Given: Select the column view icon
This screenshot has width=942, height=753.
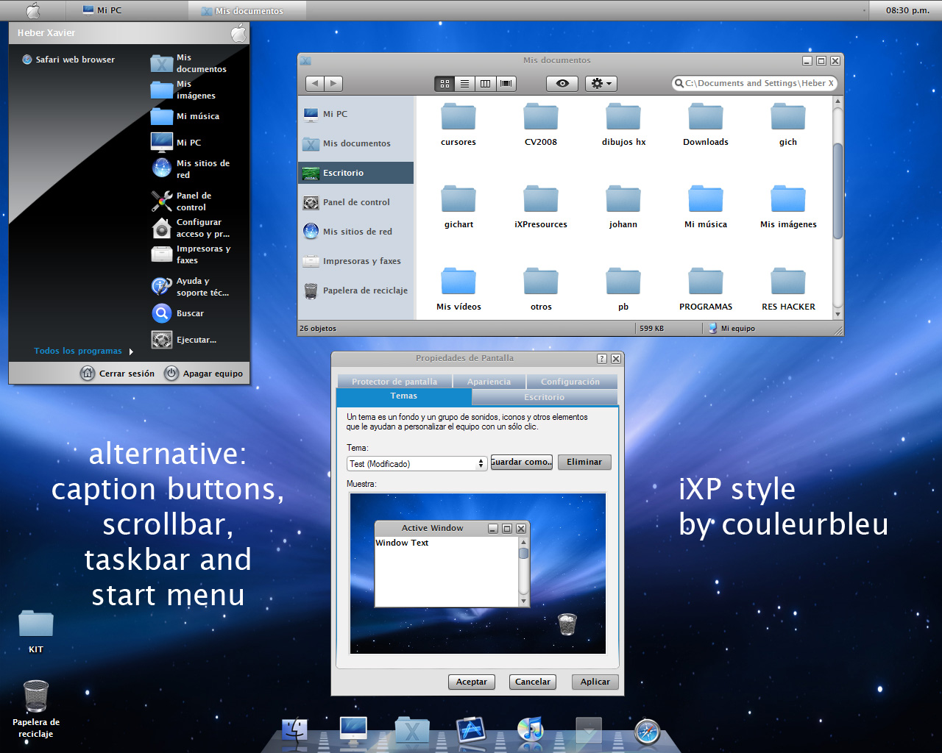Looking at the screenshot, I should [485, 83].
